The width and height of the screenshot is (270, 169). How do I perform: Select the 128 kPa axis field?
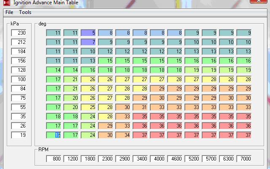click(x=19, y=70)
